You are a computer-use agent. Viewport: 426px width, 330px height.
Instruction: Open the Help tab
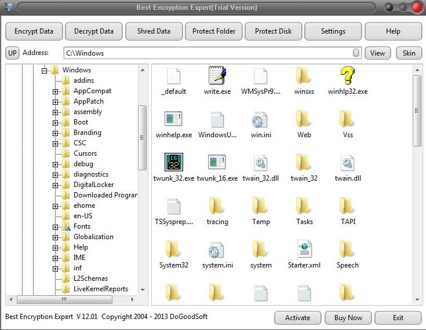[x=393, y=31]
